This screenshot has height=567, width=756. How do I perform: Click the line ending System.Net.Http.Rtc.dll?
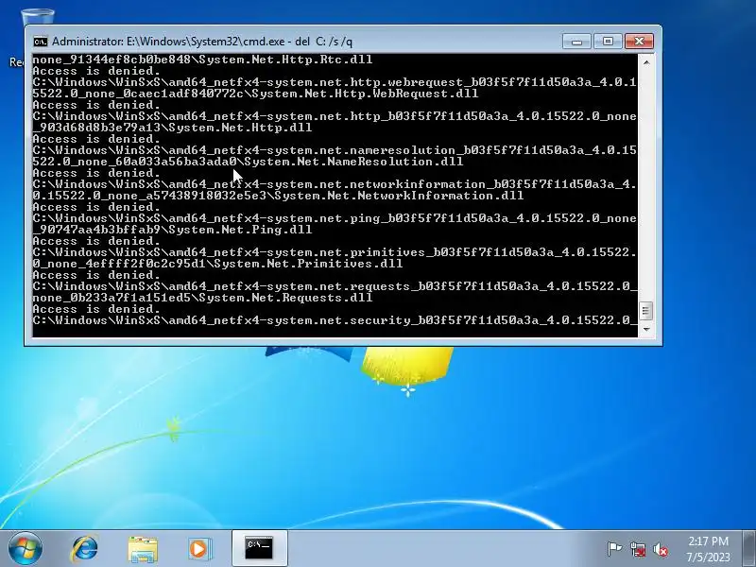202,60
